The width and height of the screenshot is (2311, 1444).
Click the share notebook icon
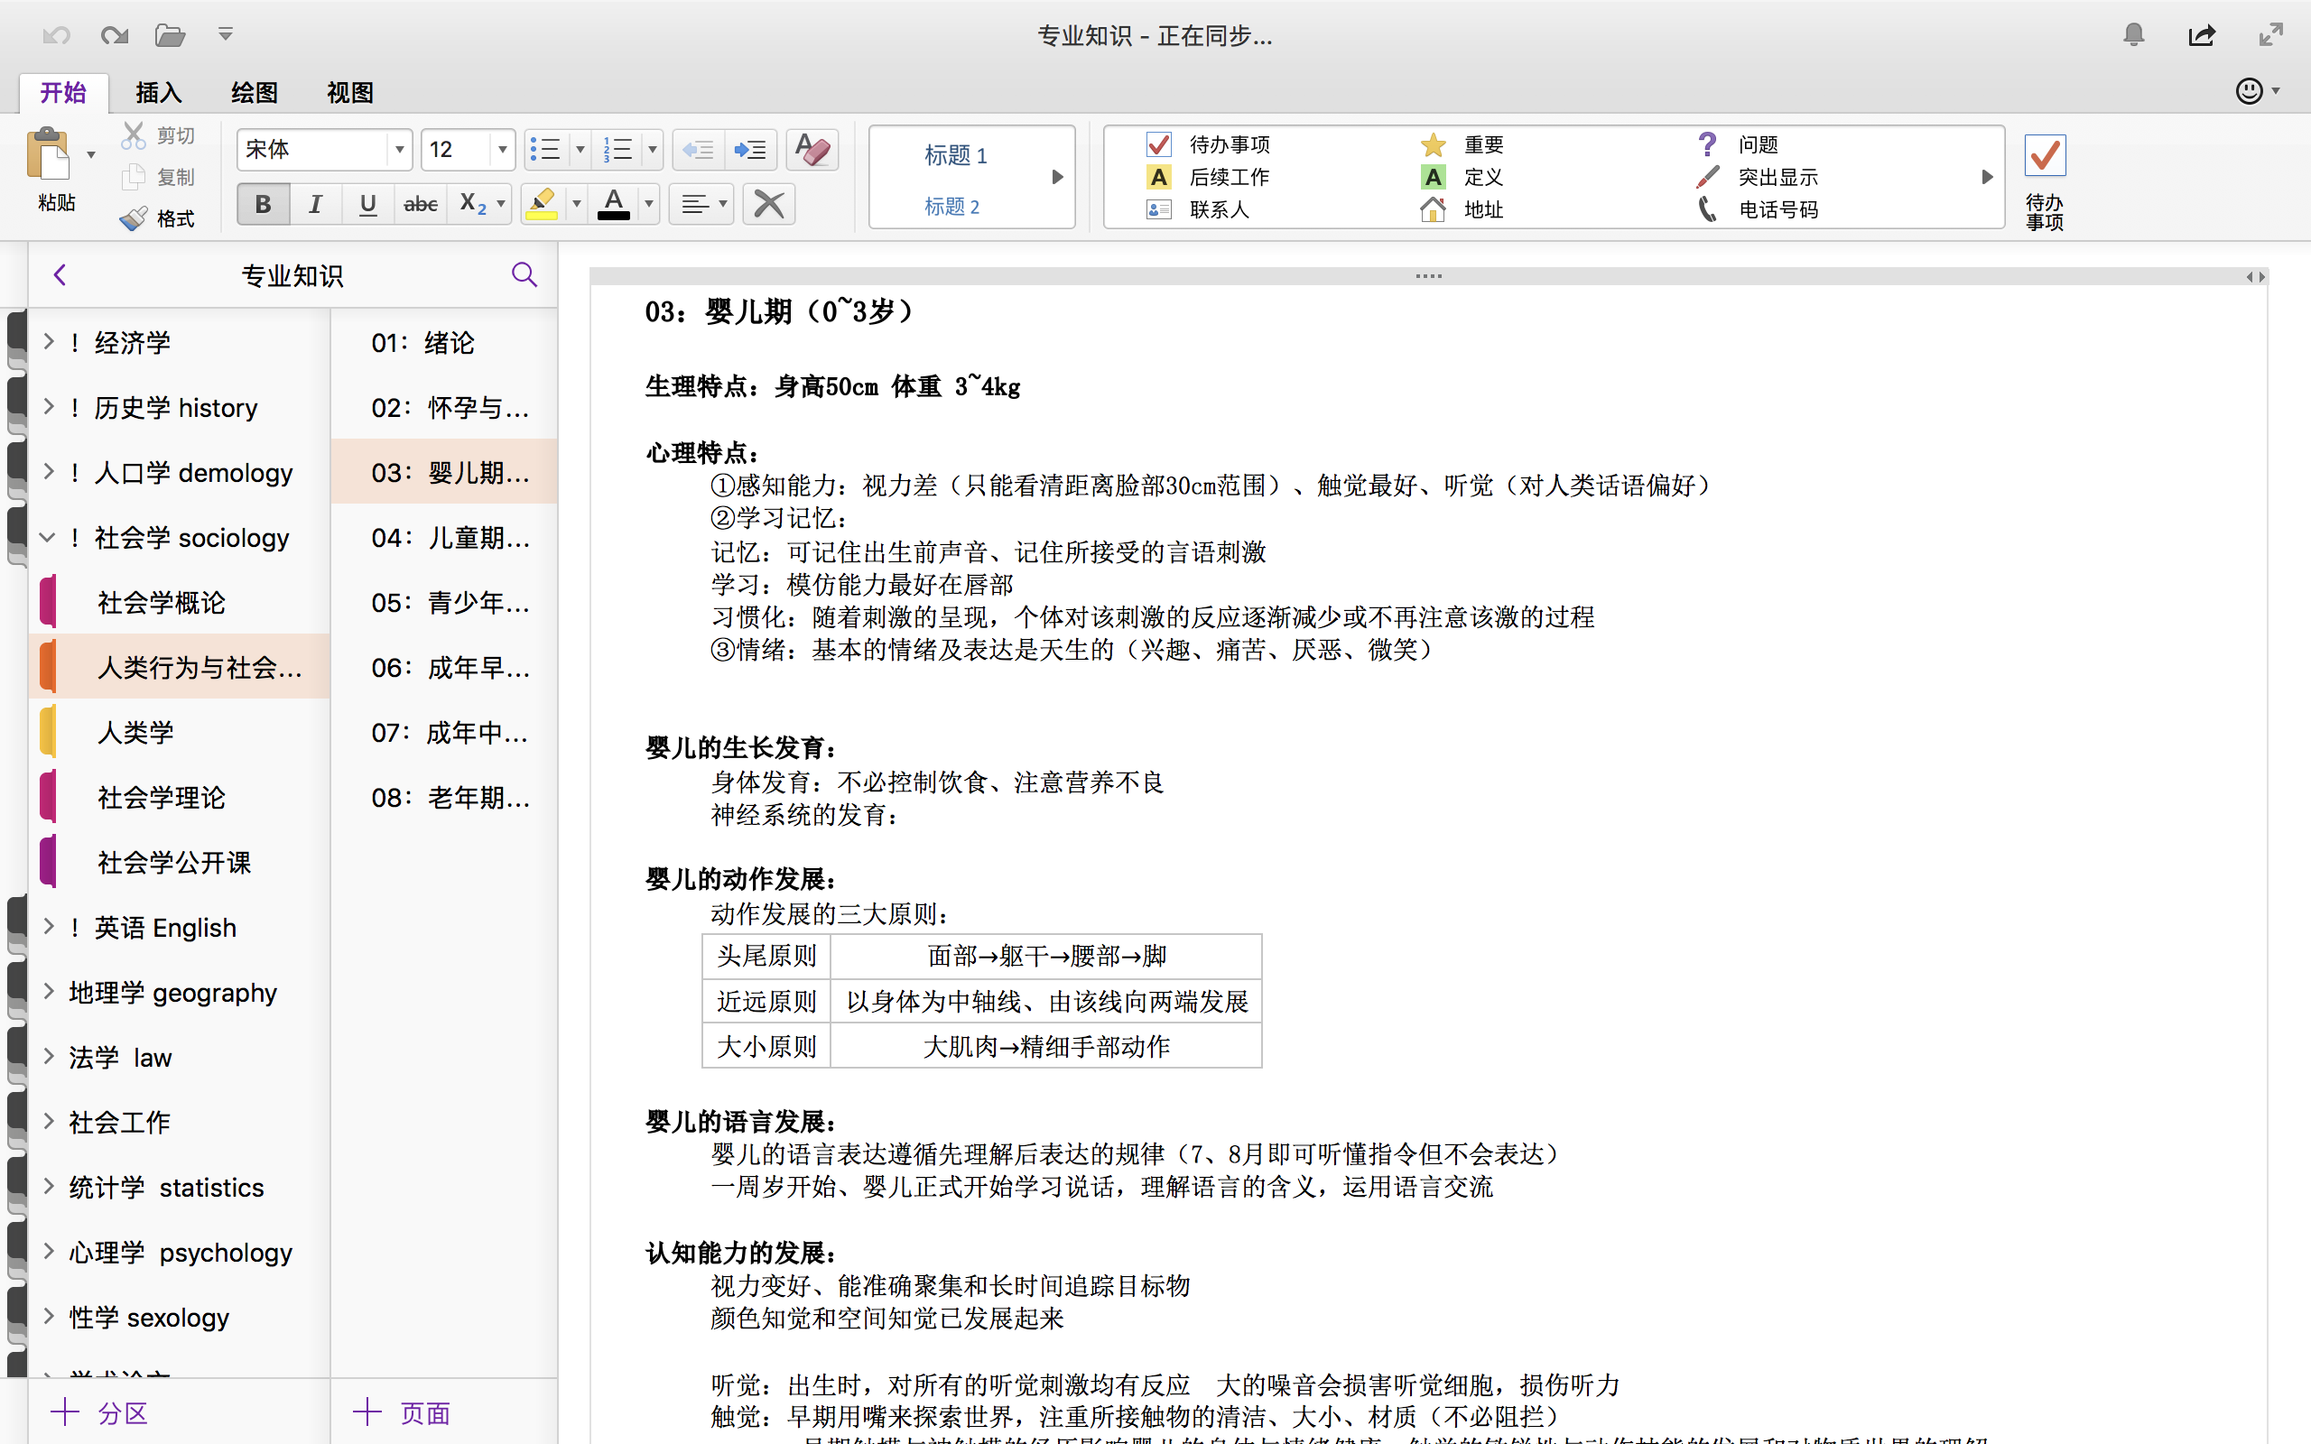click(2201, 36)
